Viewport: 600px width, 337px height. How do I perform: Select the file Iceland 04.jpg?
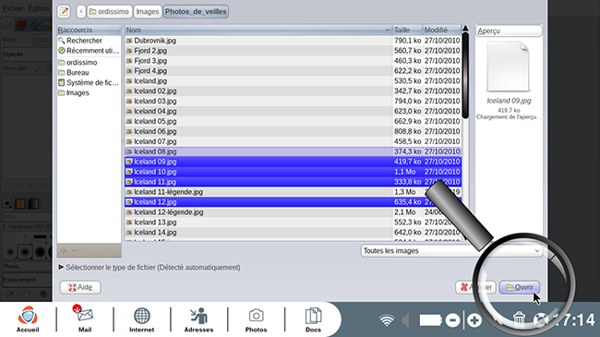[294, 111]
